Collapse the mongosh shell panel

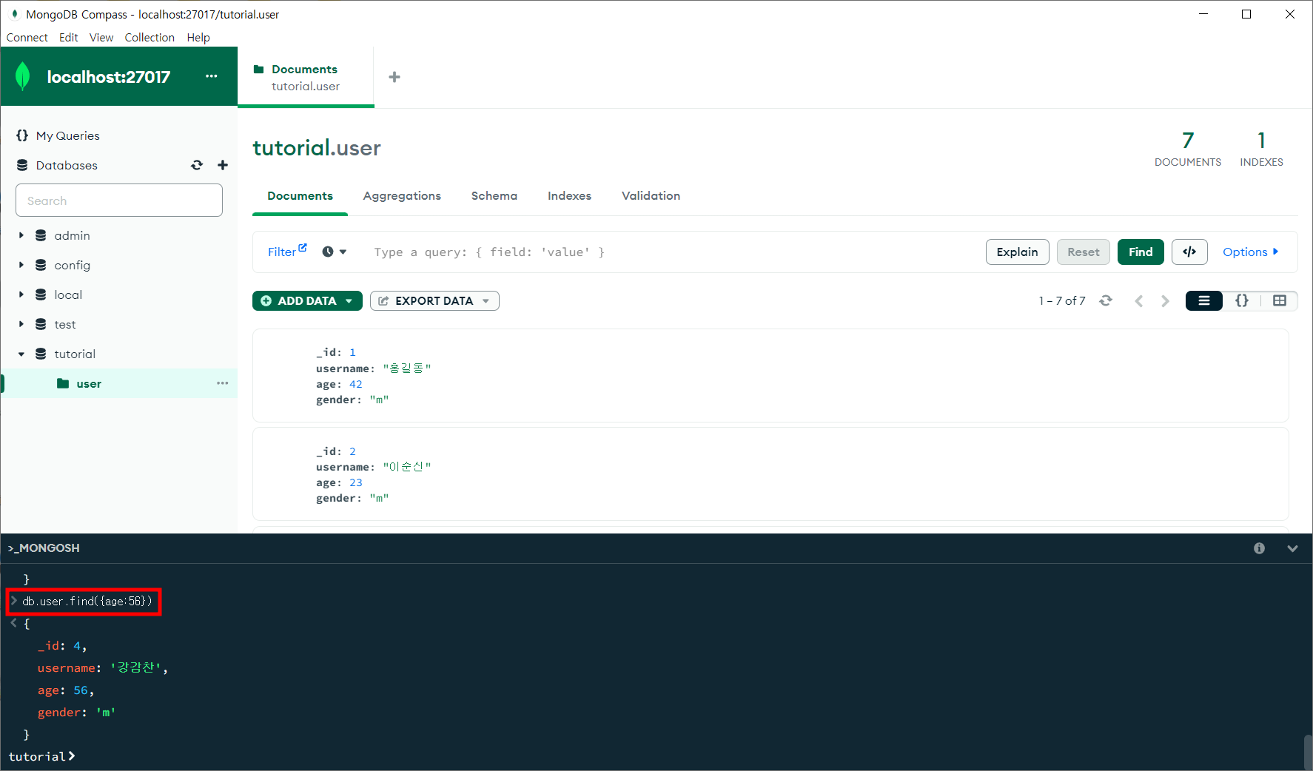coord(1292,548)
